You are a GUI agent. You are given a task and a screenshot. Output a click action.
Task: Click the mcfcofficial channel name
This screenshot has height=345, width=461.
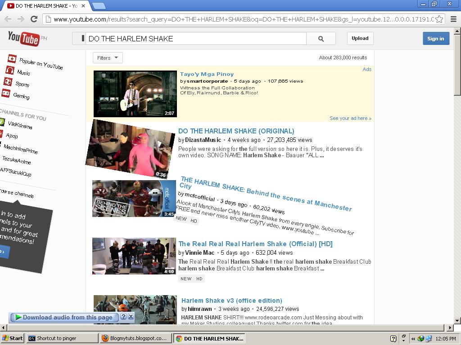tap(199, 196)
